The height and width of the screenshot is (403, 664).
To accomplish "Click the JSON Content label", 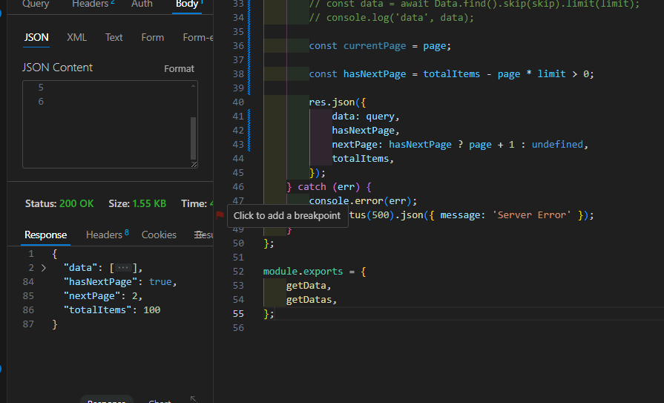I will click(x=57, y=68).
